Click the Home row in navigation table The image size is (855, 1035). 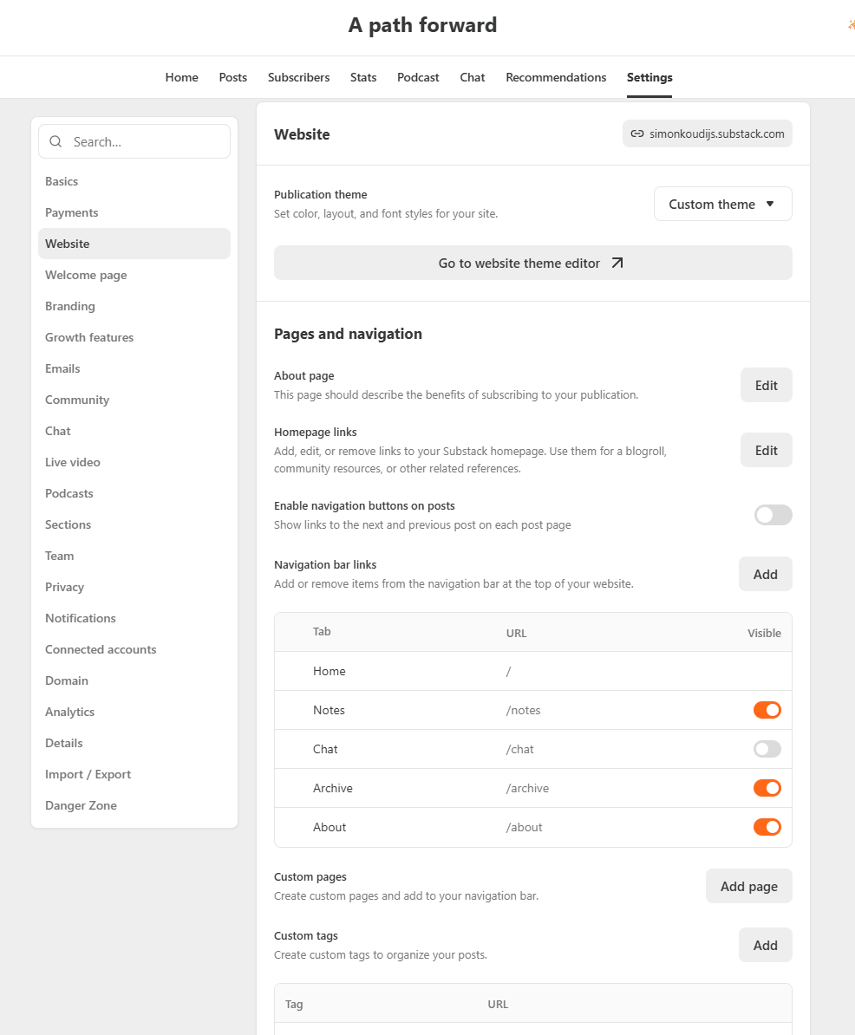point(532,671)
